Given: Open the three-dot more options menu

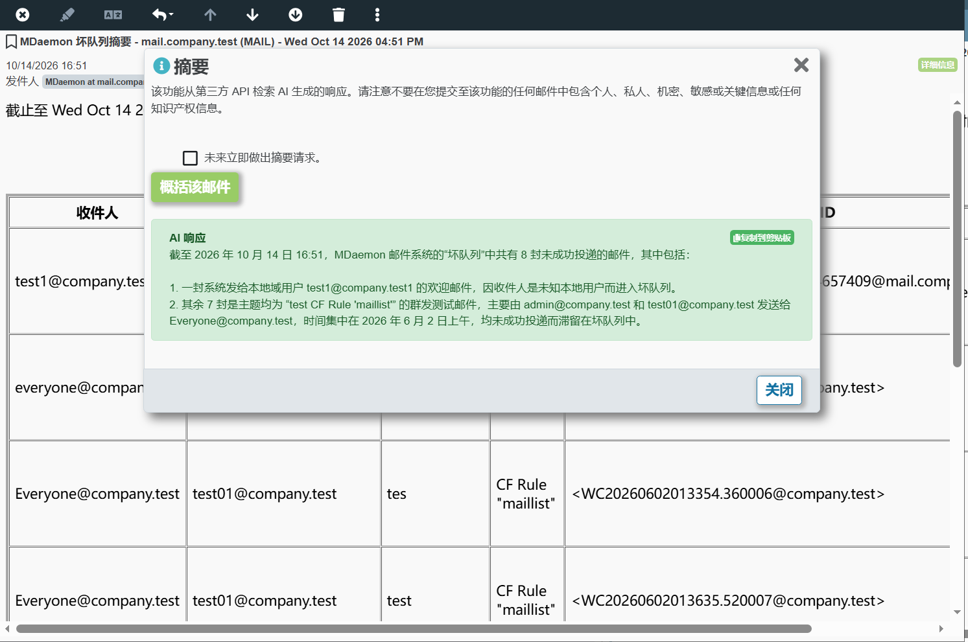Looking at the screenshot, I should point(377,15).
